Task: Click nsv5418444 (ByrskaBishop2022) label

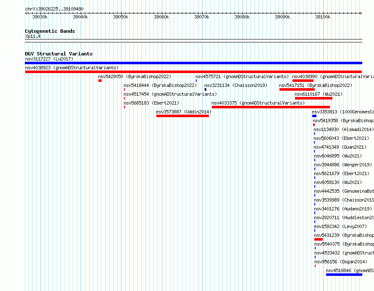Action: click(160, 85)
